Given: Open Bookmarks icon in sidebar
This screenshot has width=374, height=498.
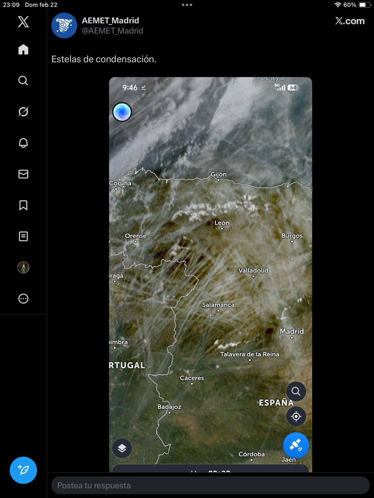Looking at the screenshot, I should pyautogui.click(x=23, y=205).
